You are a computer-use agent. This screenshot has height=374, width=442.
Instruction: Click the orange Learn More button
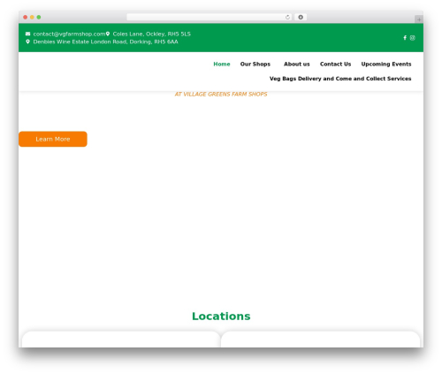(53, 139)
